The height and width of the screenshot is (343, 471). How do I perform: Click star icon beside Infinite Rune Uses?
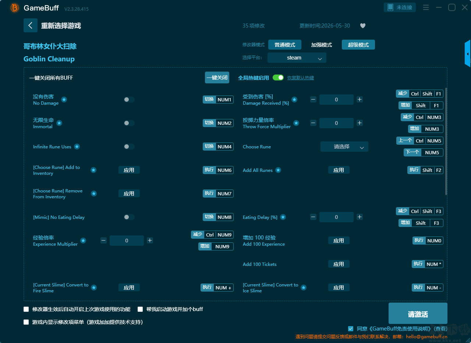point(77,147)
